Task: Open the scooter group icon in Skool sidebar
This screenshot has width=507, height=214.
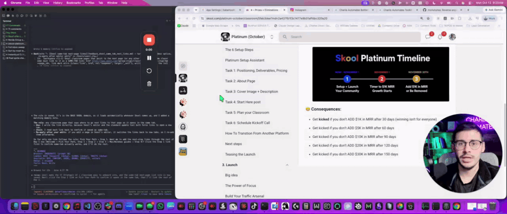Action: tap(183, 91)
